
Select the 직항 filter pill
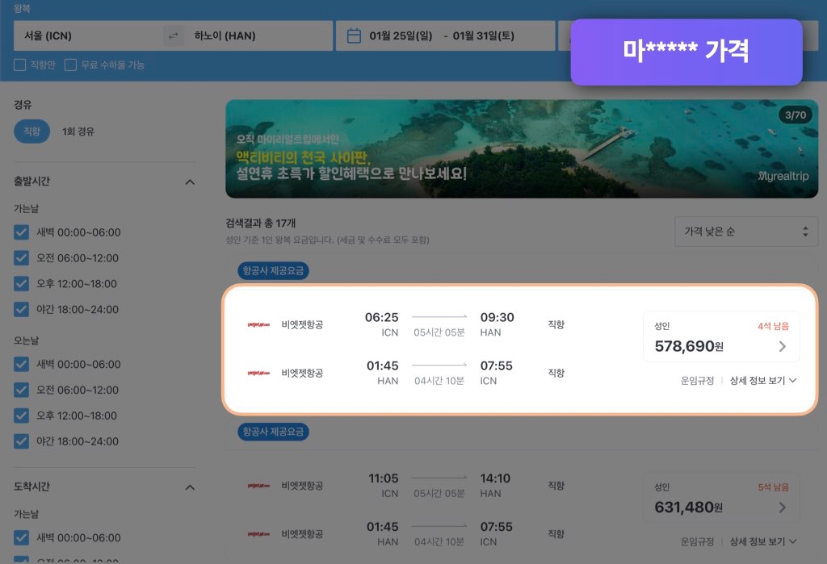pyautogui.click(x=31, y=131)
